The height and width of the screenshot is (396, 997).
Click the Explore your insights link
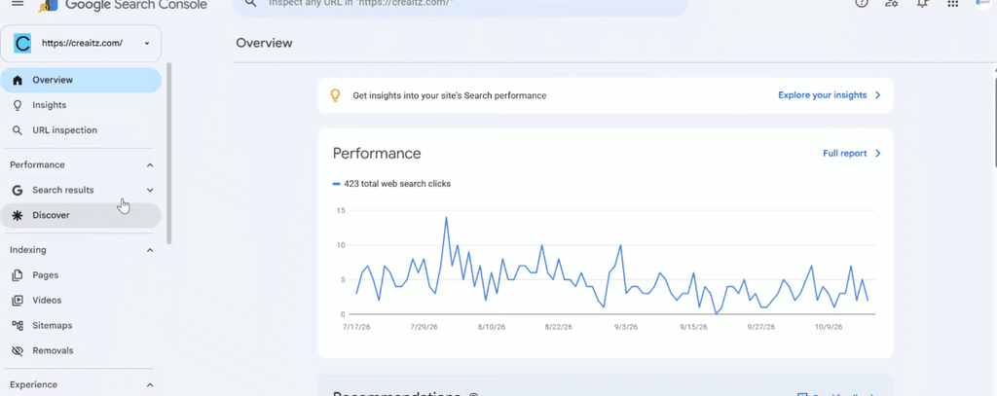pyautogui.click(x=822, y=95)
